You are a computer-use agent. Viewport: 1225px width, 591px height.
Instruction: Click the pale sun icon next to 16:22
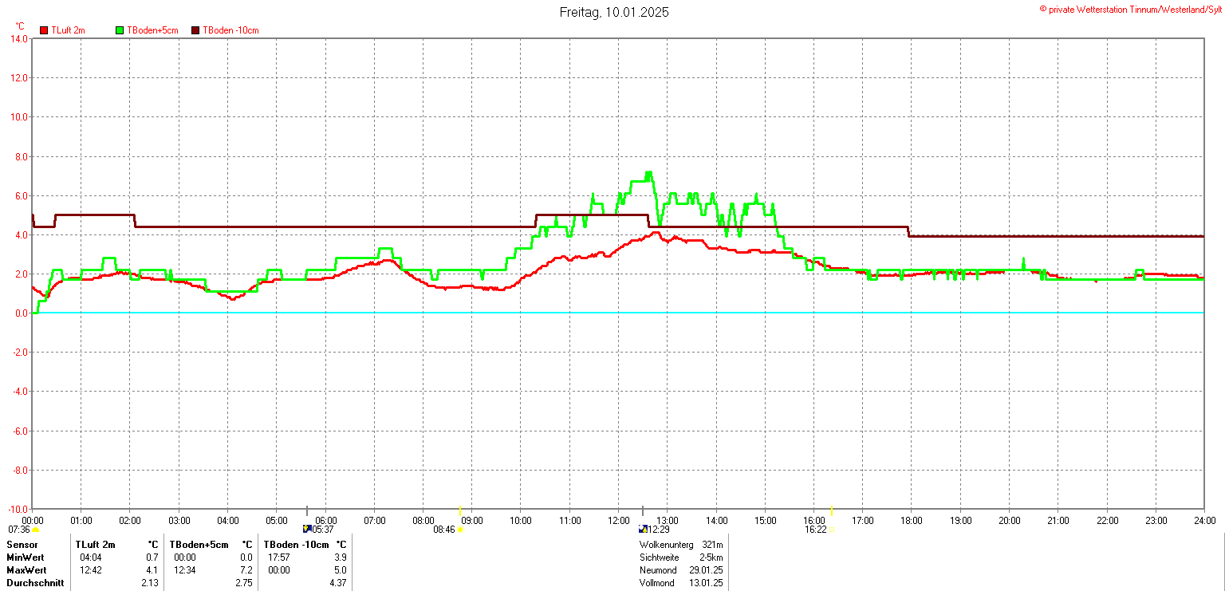point(832,530)
